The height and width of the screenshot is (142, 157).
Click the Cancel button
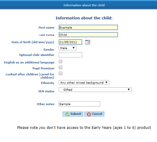pyautogui.click(x=94, y=114)
